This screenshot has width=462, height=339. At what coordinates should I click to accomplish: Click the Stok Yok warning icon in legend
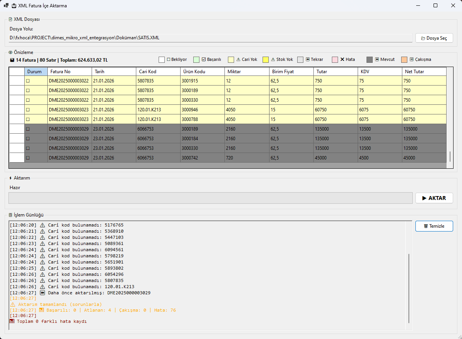(x=273, y=60)
